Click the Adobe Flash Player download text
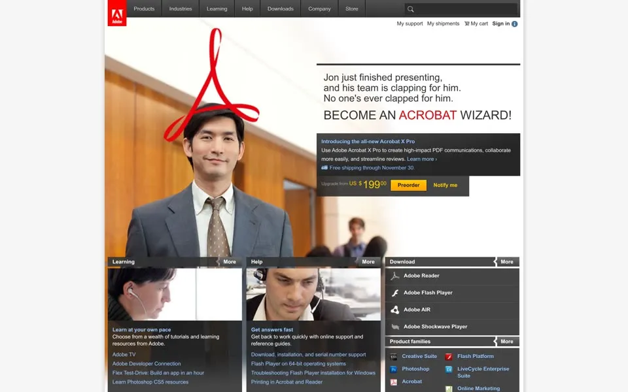 (428, 293)
